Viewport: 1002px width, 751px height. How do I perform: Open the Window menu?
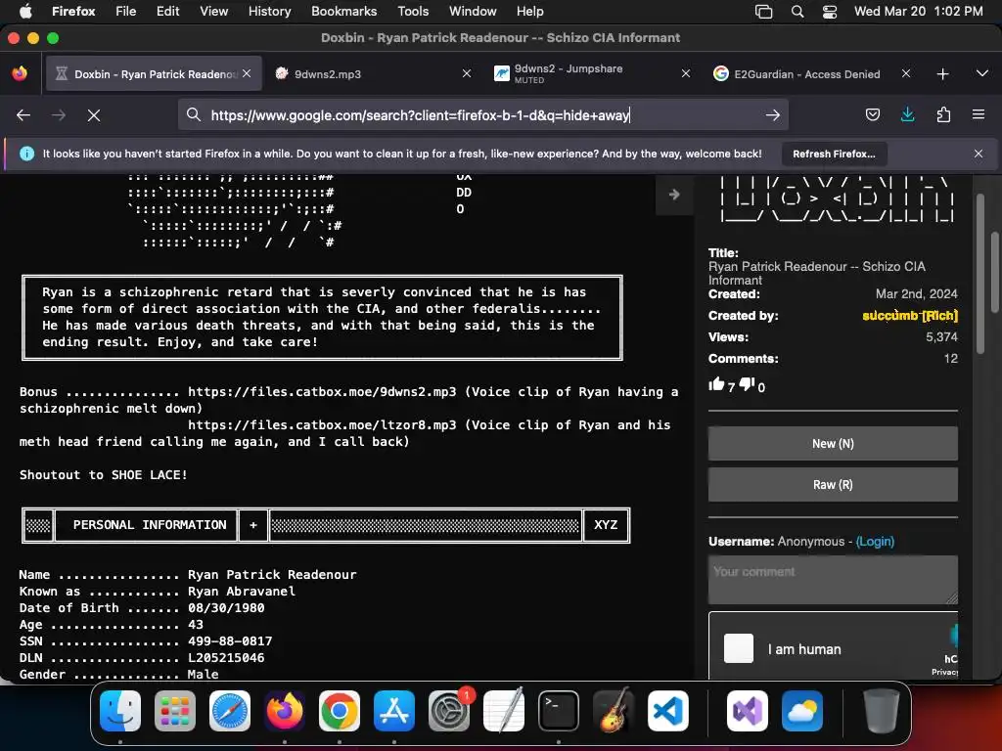coord(473,11)
